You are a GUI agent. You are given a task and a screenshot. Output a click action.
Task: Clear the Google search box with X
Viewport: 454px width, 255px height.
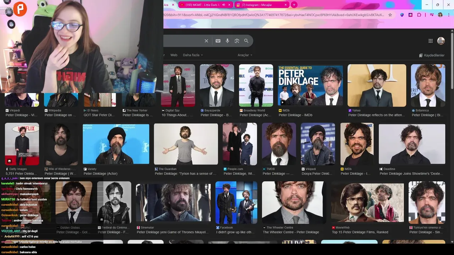click(x=206, y=41)
